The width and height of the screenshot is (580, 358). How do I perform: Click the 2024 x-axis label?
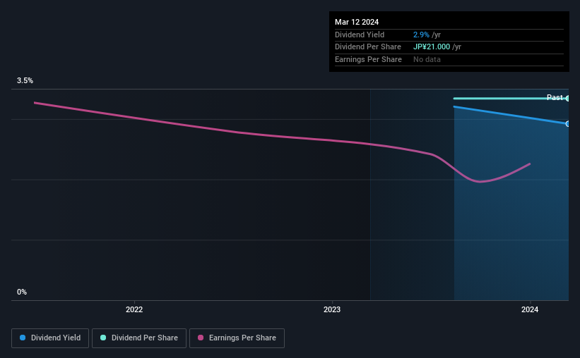click(x=530, y=310)
